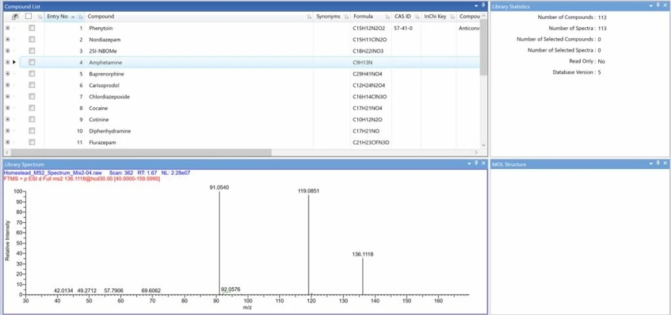The image size is (671, 315).
Task: Open Compound List panel options dropdown arrow
Action: click(x=476, y=6)
